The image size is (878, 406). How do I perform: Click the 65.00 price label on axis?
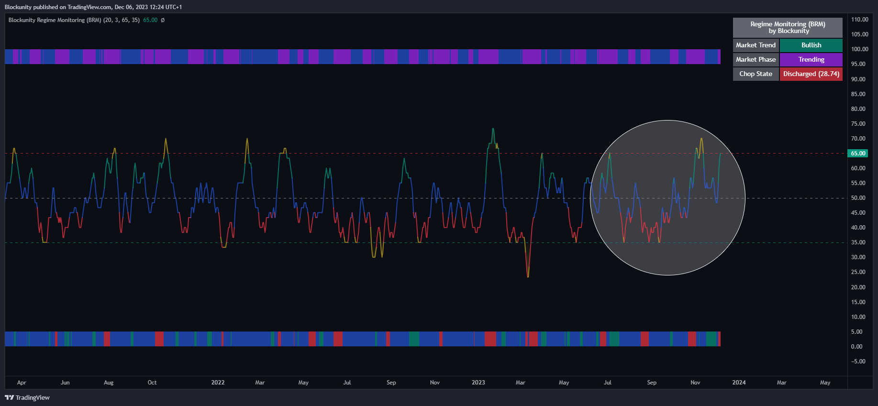(858, 154)
